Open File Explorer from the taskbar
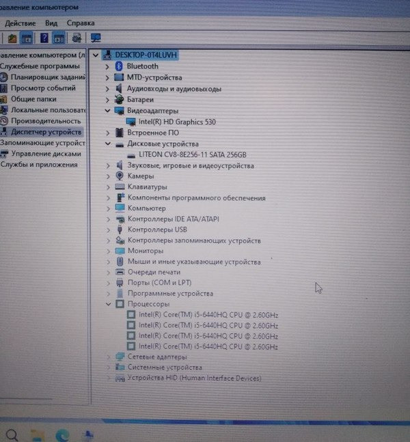 tap(37, 435)
